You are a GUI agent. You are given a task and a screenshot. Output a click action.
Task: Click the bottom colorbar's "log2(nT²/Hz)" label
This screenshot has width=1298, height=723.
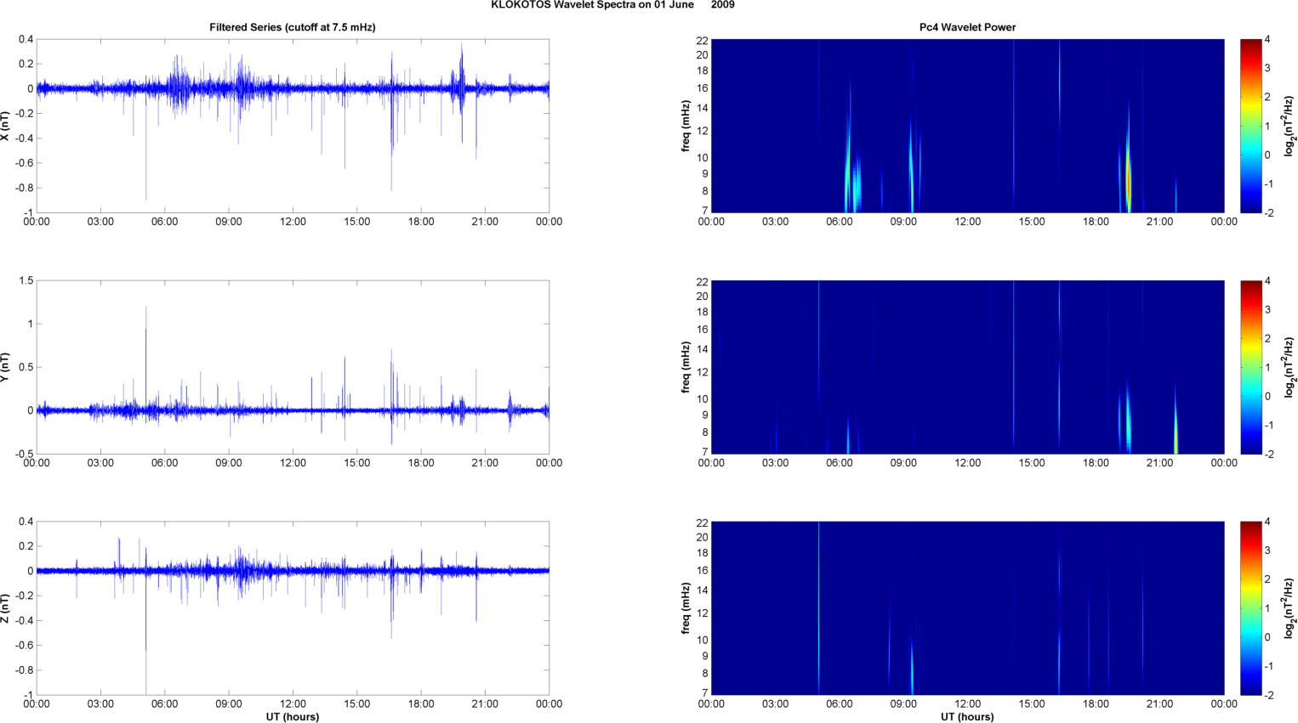pyautogui.click(x=1290, y=608)
